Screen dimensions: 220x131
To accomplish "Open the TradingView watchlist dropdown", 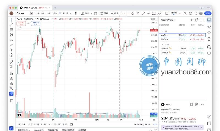I will [168, 20].
